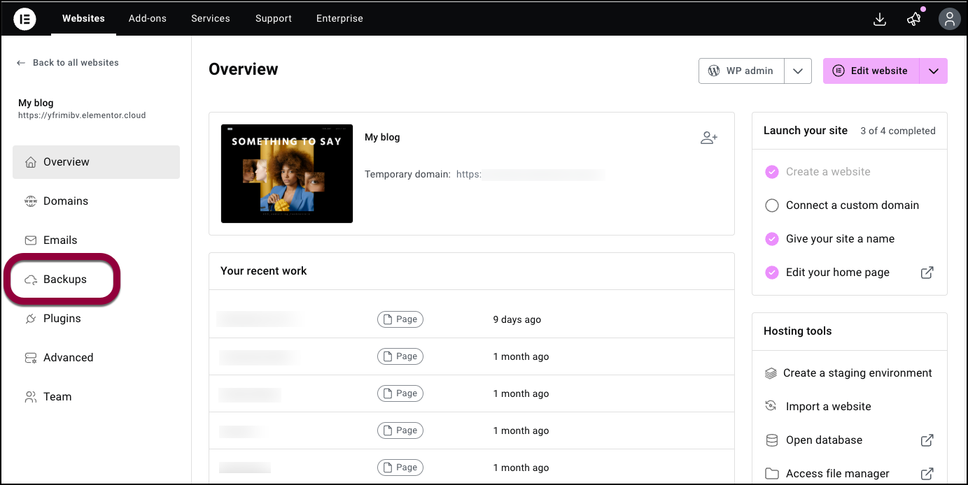
Task: Open the user account avatar
Action: click(x=949, y=19)
